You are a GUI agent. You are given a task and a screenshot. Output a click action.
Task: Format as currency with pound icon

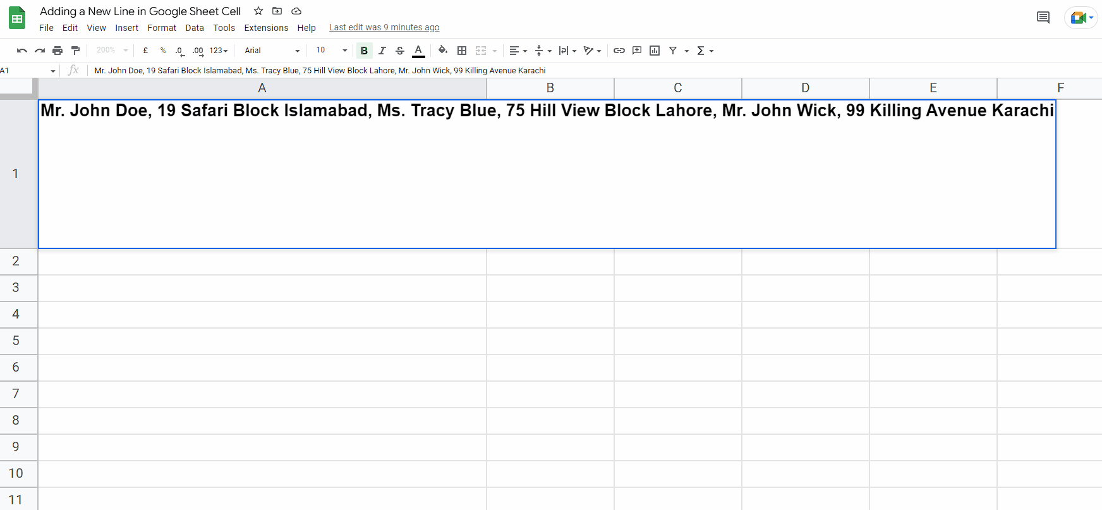[x=145, y=51]
